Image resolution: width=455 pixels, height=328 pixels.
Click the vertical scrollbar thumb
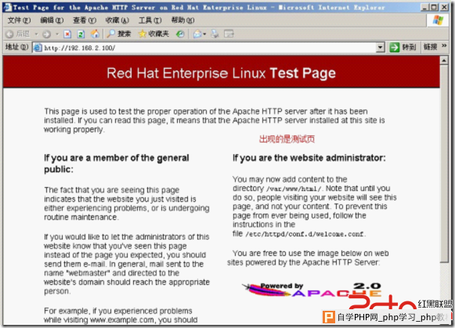tap(444, 164)
